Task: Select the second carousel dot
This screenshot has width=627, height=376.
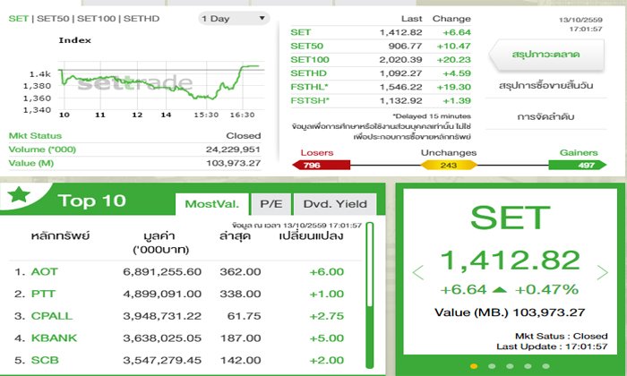Action: [x=492, y=366]
